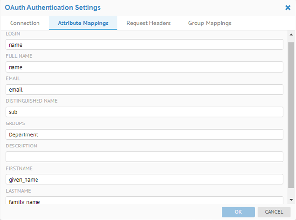Click the scrollbar track below the thumb

point(291,192)
